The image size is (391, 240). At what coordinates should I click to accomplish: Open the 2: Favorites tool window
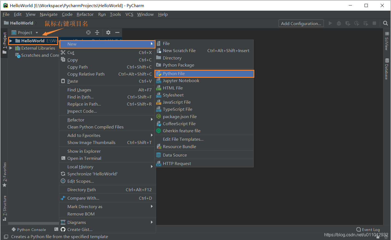click(x=4, y=175)
